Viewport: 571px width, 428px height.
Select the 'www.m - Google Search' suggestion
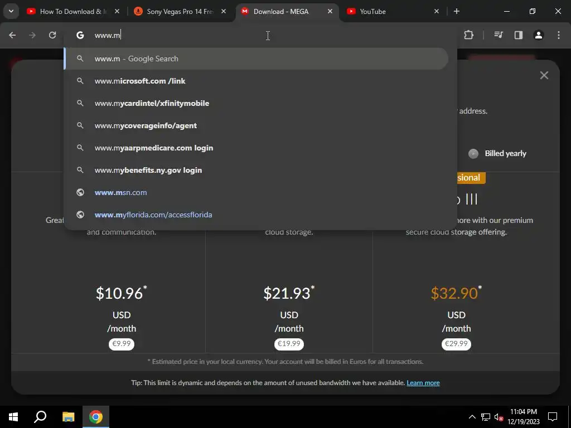256,59
